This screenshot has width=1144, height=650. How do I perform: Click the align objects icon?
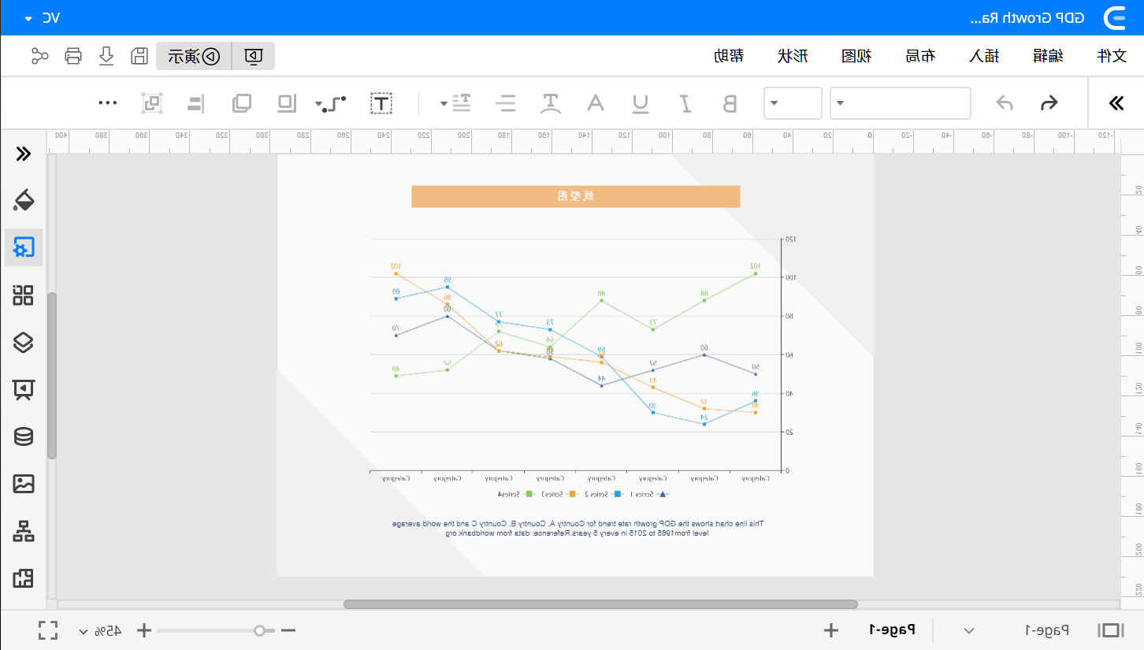[195, 103]
